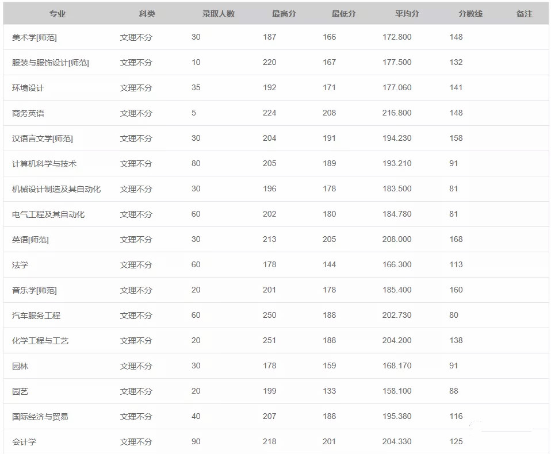Select the 汽车服务工程 major name
551x454 pixels.
point(36,316)
